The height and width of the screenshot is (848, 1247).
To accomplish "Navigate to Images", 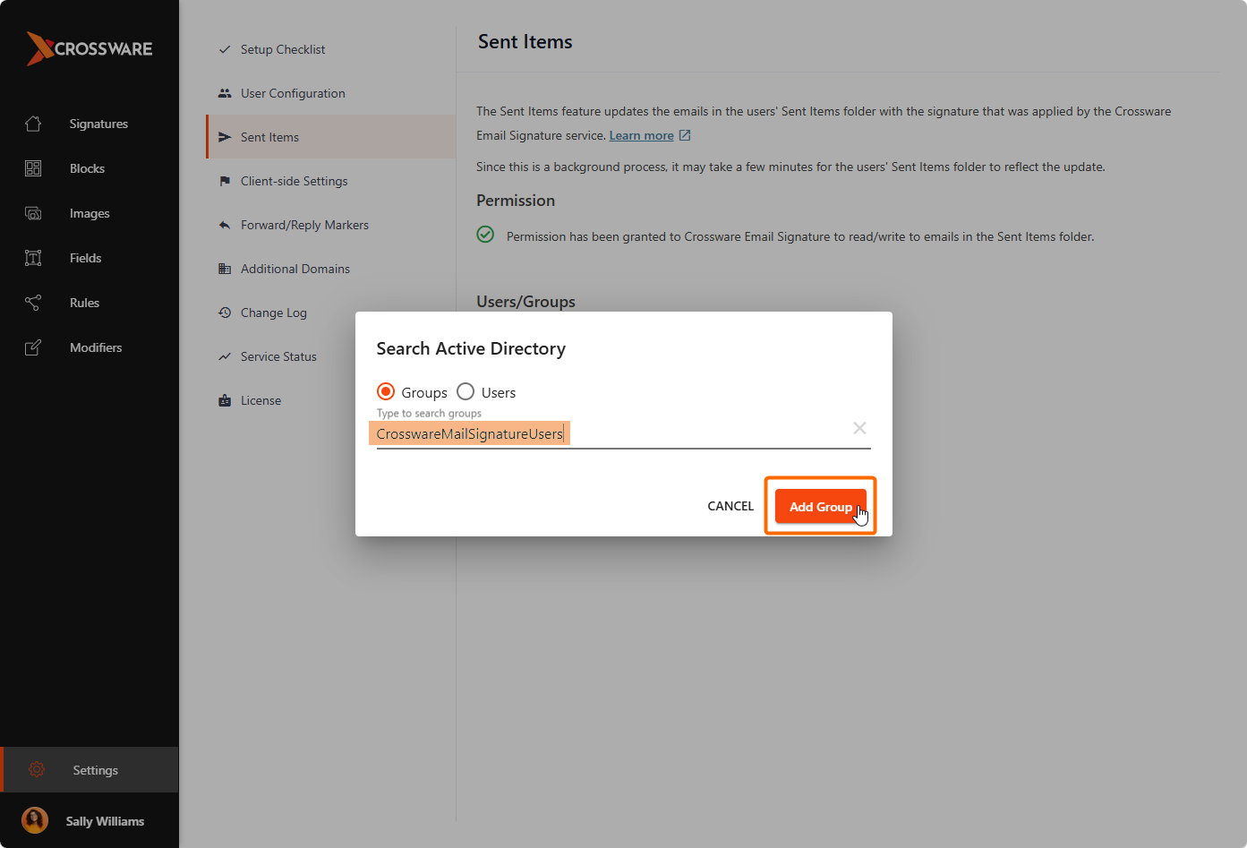I will [90, 213].
